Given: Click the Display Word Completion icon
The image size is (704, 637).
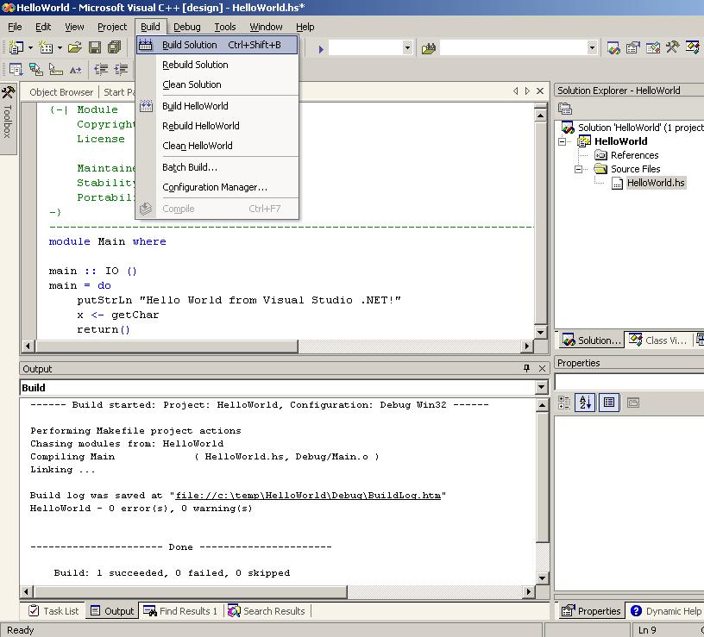Looking at the screenshot, I should pos(75,69).
